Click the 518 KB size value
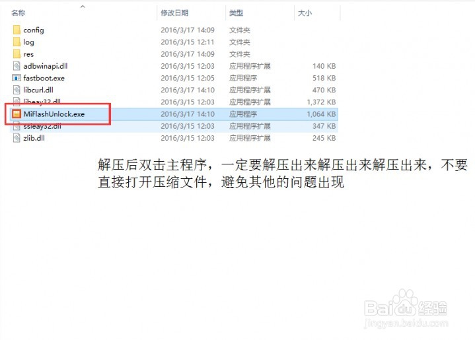This screenshot has height=340, width=475. pos(324,78)
